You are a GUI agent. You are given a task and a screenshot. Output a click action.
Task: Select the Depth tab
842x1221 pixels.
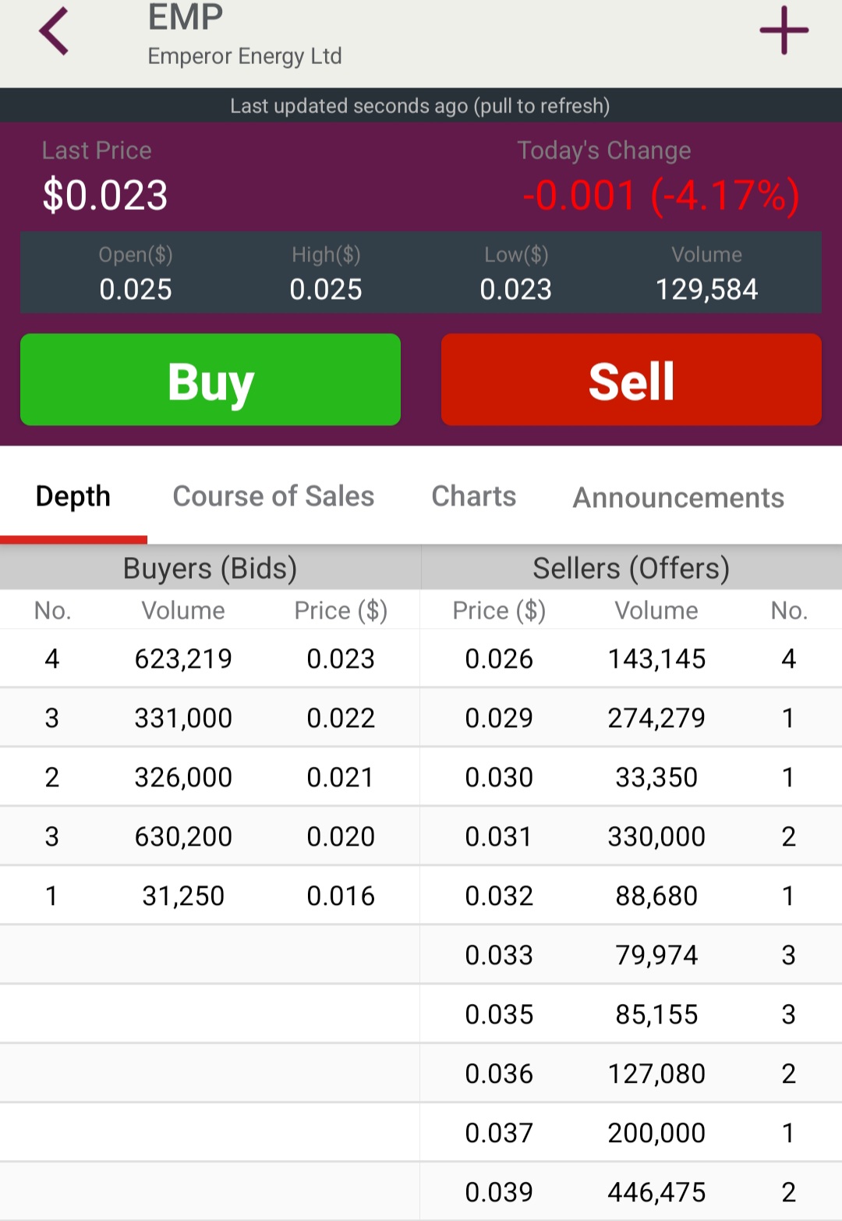(73, 496)
